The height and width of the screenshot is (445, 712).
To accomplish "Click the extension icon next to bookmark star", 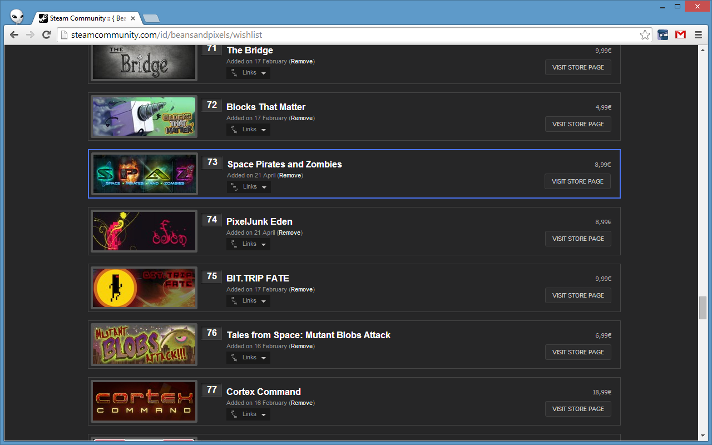I will [x=662, y=34].
